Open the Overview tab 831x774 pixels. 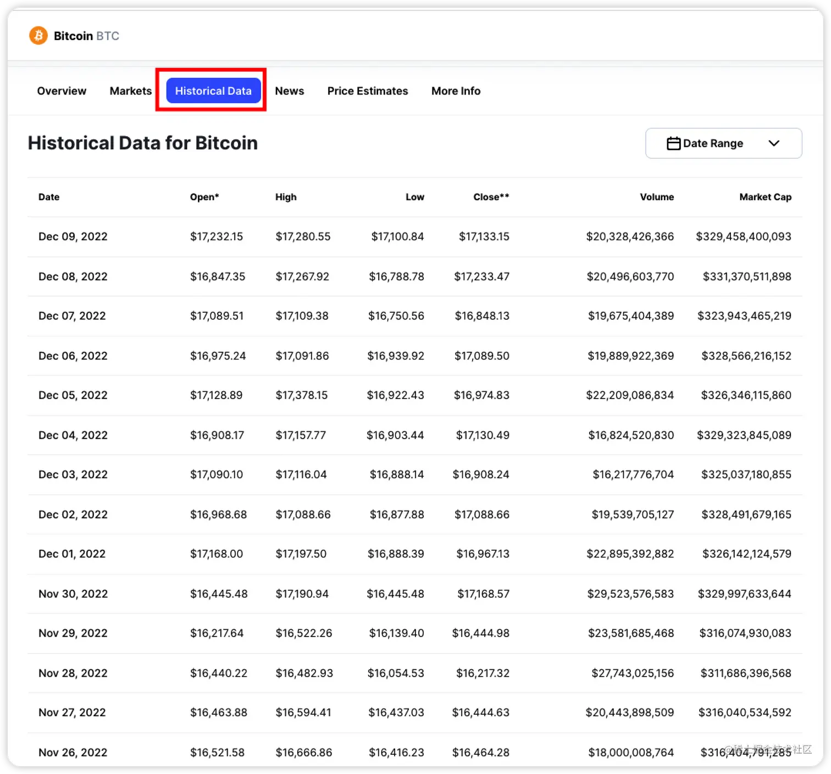pyautogui.click(x=62, y=91)
